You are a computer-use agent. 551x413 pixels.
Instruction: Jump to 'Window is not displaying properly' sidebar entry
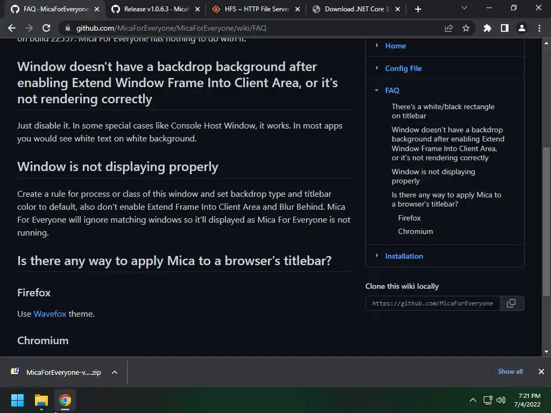433,176
